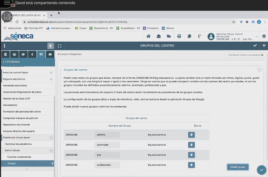Collapse the Admin GSuite submenu
Viewport: 268px width, 177px height.
[51, 151]
